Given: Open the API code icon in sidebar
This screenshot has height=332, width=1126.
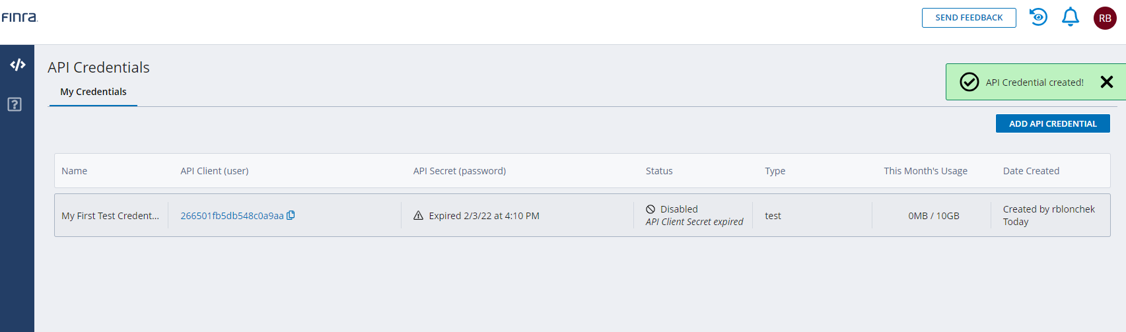Looking at the screenshot, I should [x=17, y=65].
